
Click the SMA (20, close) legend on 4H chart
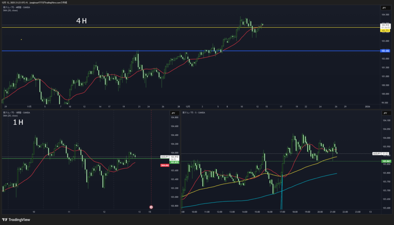(10, 10)
